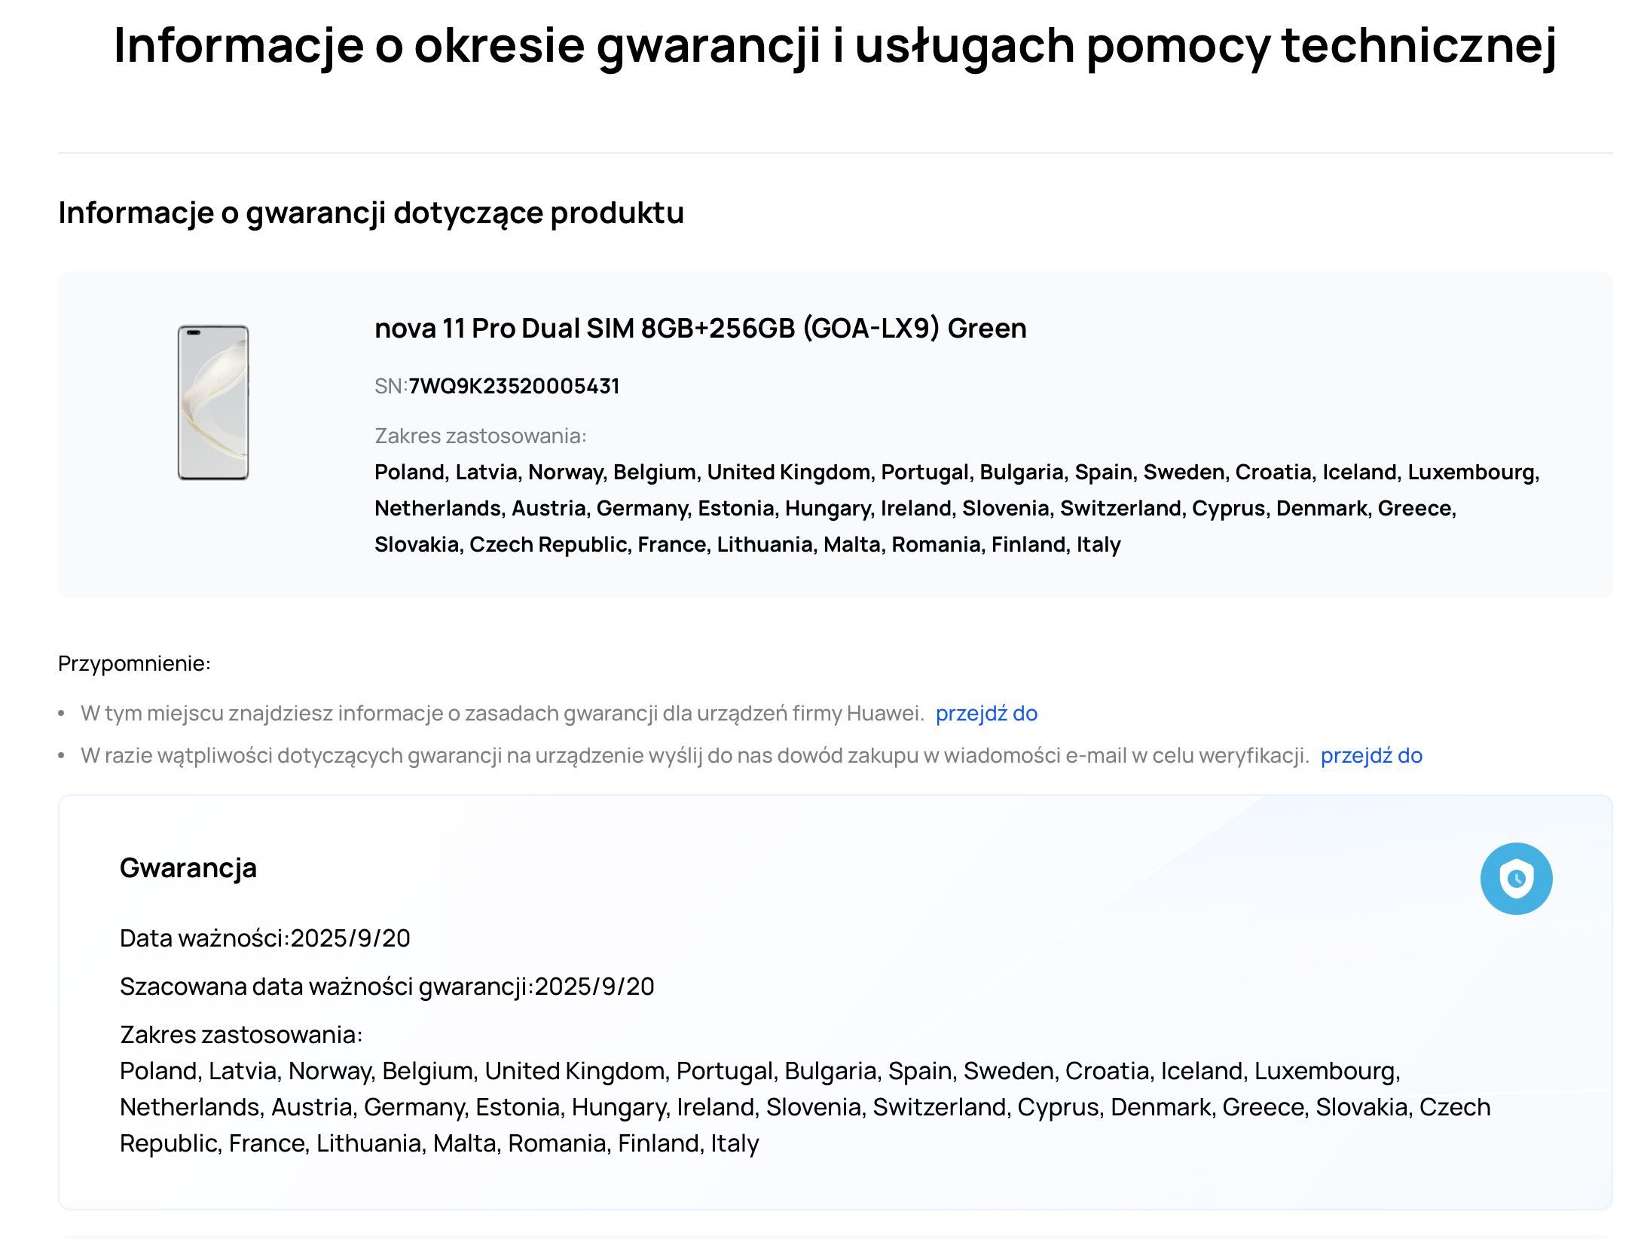
Task: Open the first 'przejdź do' link about Huawei warranty rules
Action: (x=986, y=713)
